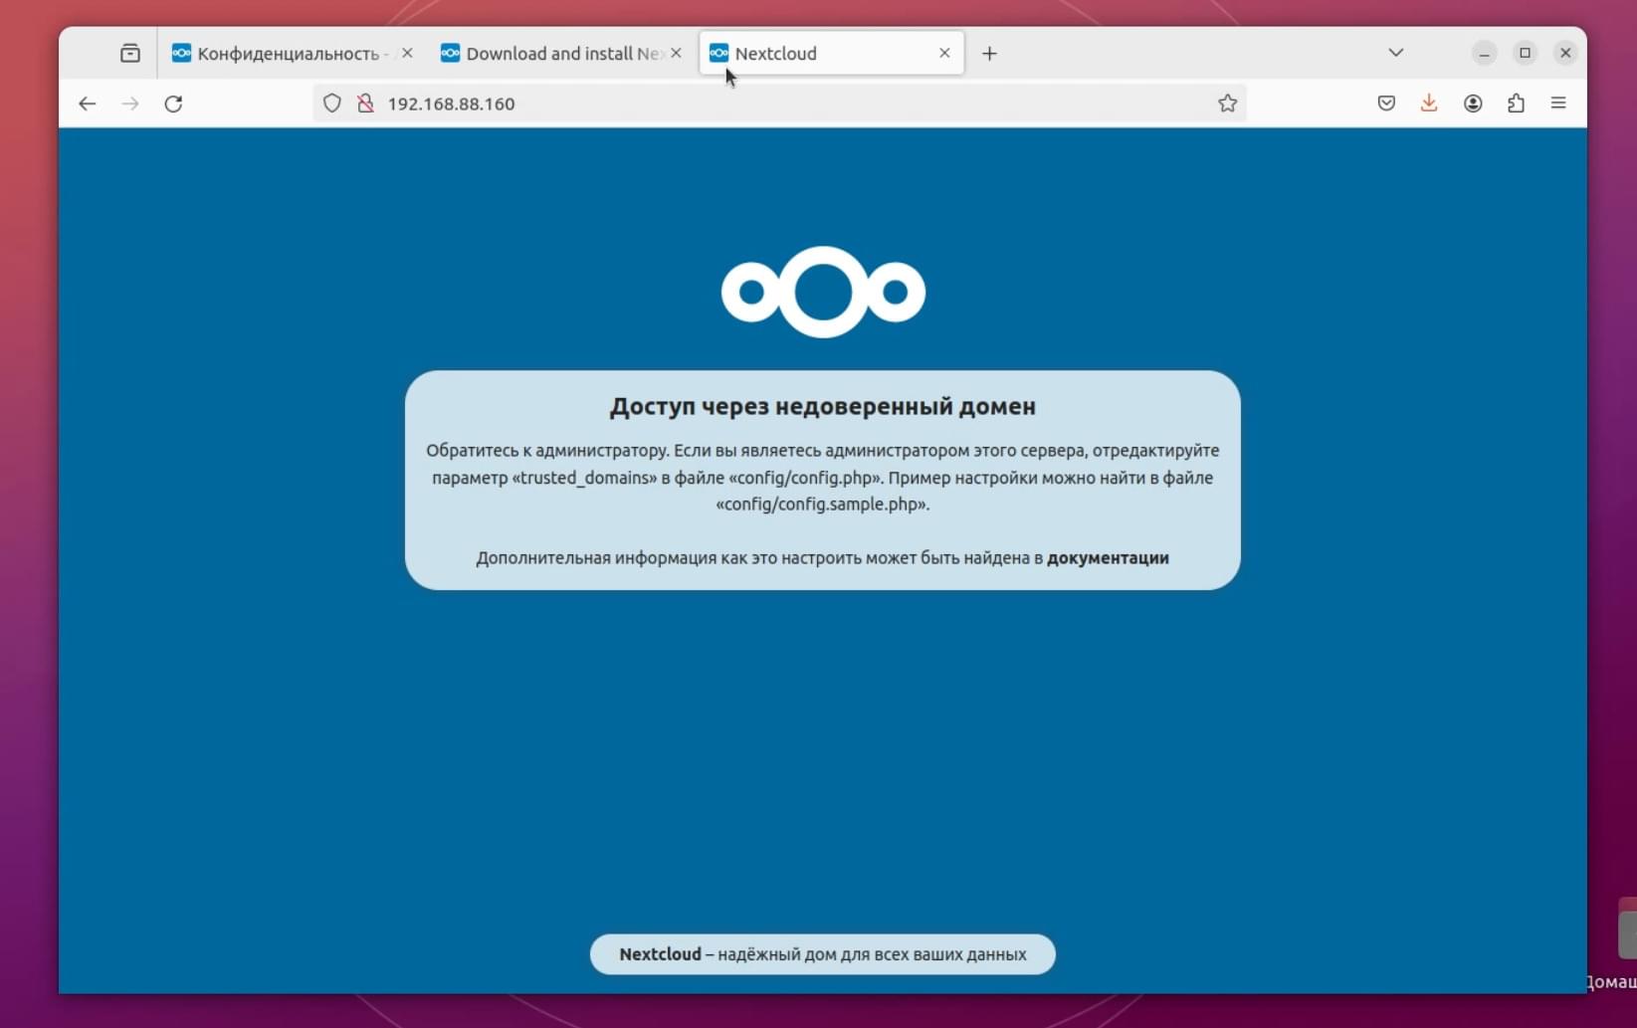Select the active Nextcloud tab
1637x1028 pixels.
coord(832,54)
